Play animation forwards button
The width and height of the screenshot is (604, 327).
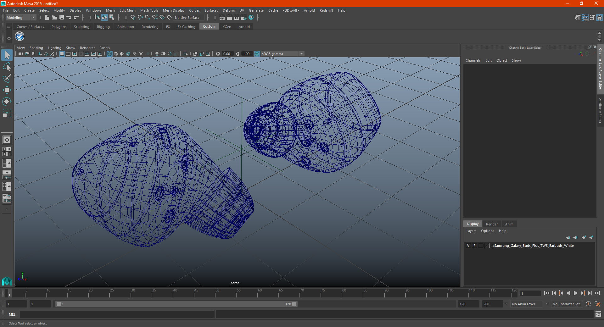(576, 293)
